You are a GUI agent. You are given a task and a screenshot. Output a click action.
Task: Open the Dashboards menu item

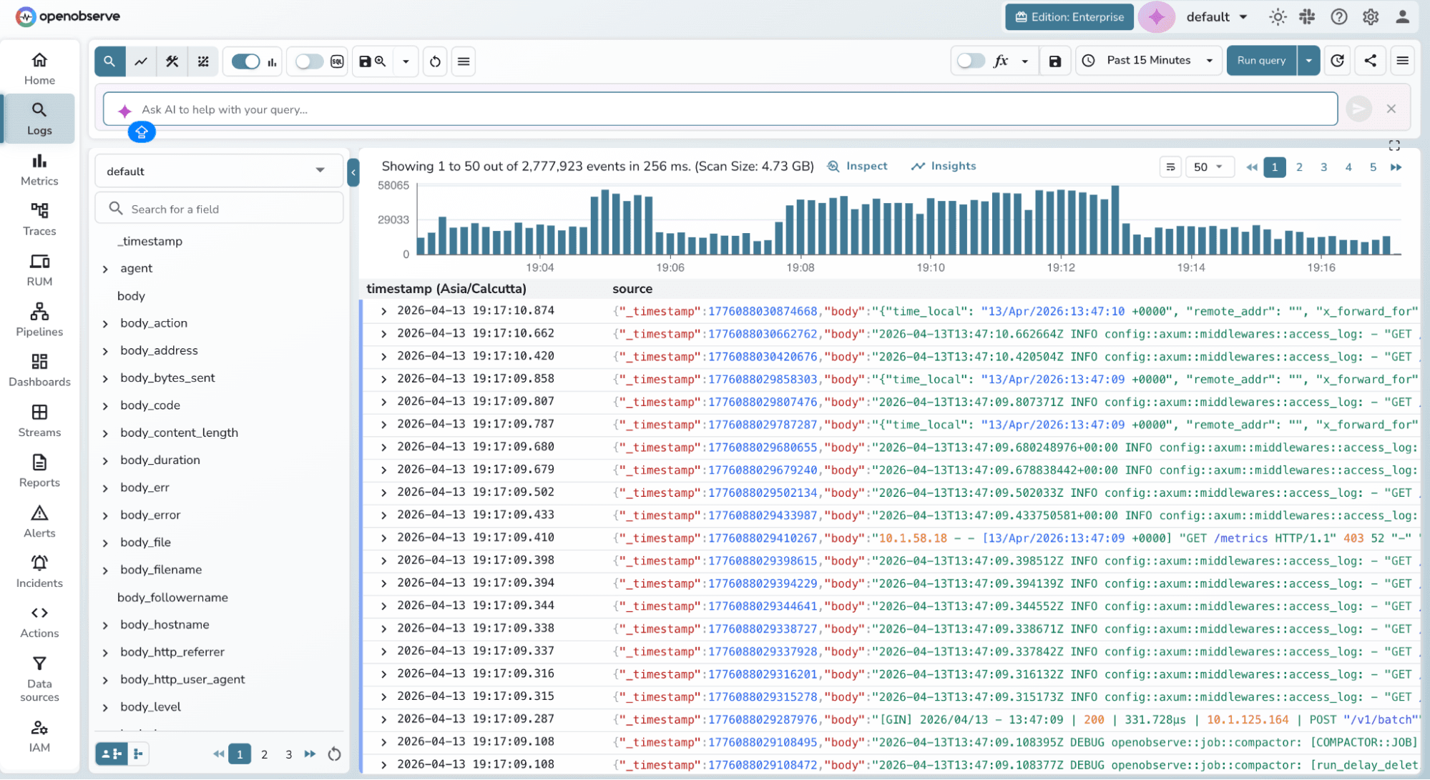[39, 370]
